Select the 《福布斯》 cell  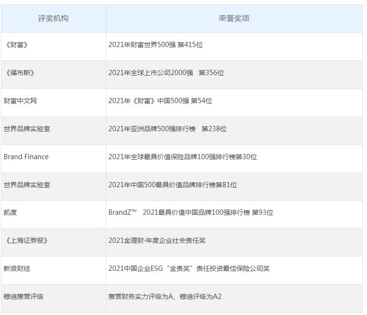tap(53, 75)
